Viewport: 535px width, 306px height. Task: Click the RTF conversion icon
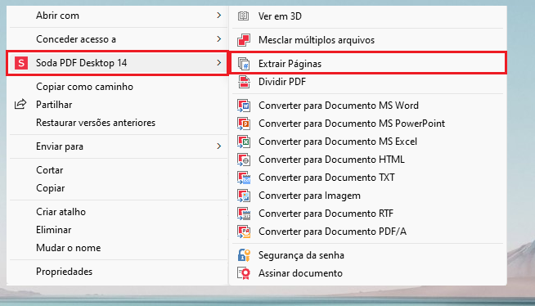point(244,214)
